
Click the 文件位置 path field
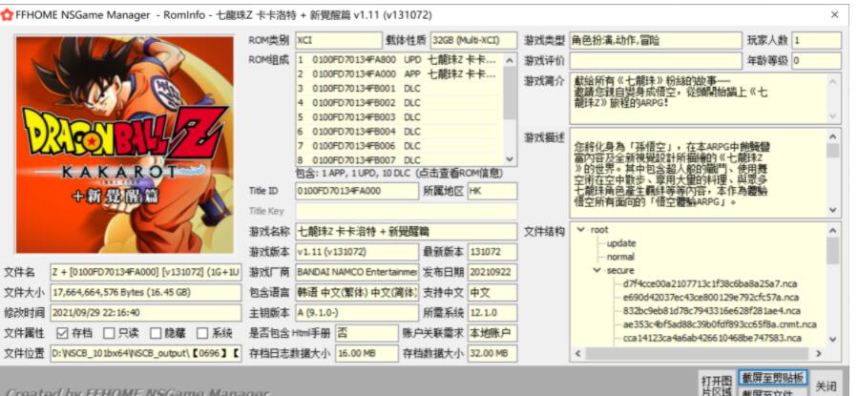pos(146,353)
